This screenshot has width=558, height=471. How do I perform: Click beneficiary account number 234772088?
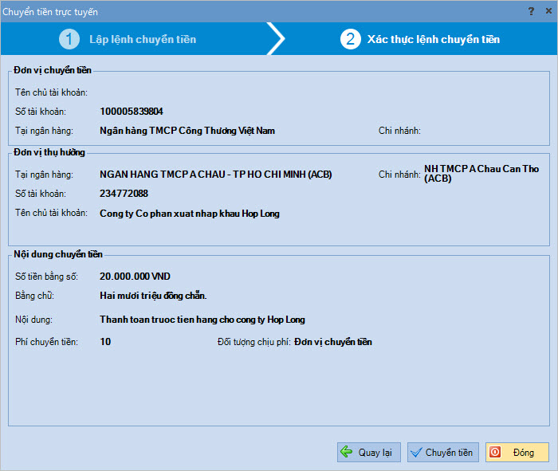click(x=124, y=194)
